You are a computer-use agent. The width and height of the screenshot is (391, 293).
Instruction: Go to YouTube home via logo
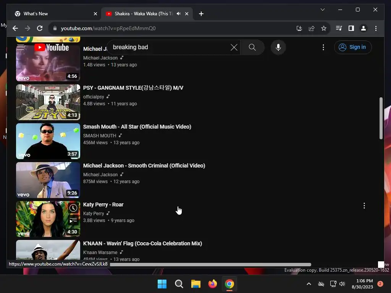(52, 47)
